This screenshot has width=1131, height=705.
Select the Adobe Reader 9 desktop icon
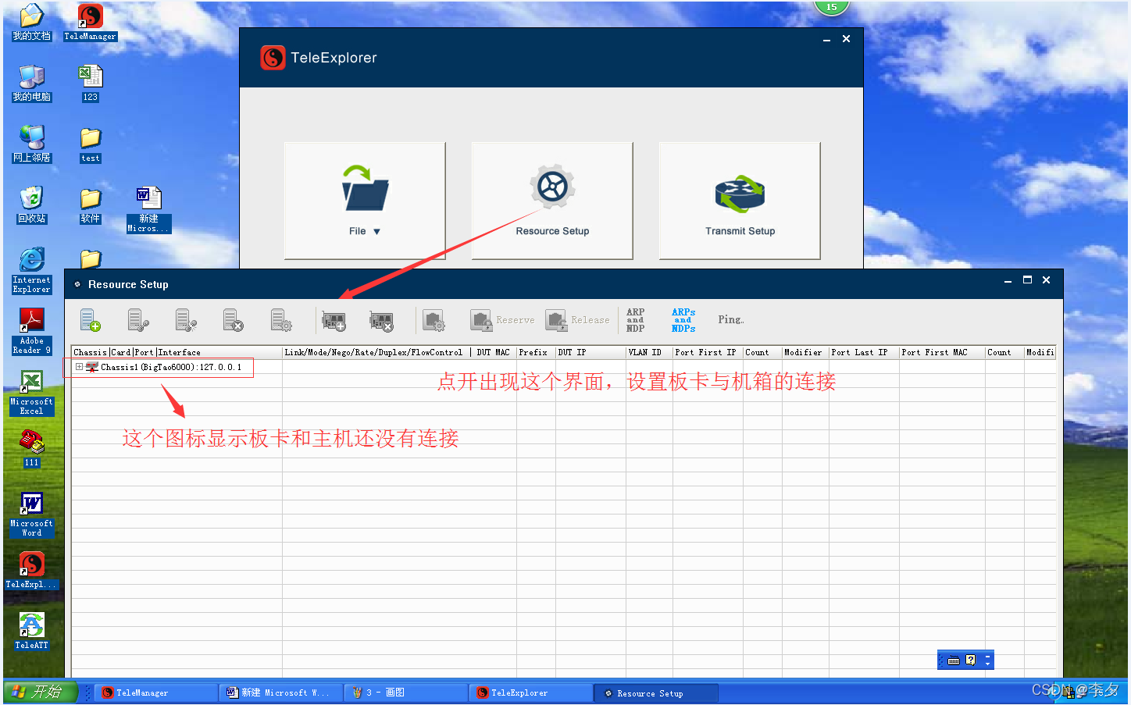tap(32, 331)
